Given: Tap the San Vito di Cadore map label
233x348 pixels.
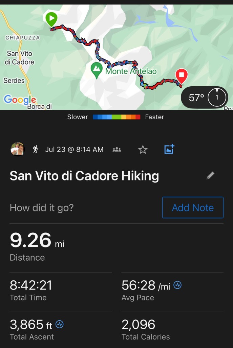Looking at the screenshot, I should coord(20,58).
